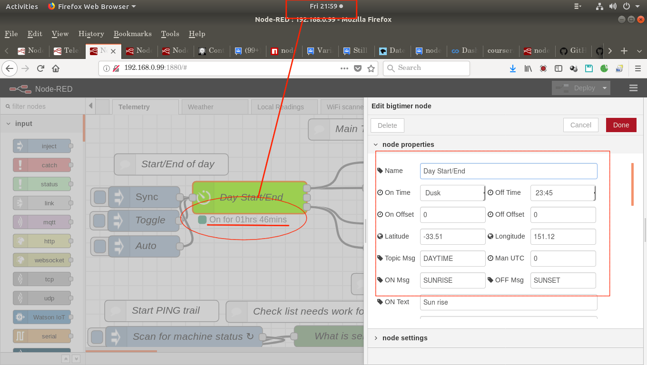Open the Bookmarks menu
The width and height of the screenshot is (647, 365).
pyautogui.click(x=132, y=34)
